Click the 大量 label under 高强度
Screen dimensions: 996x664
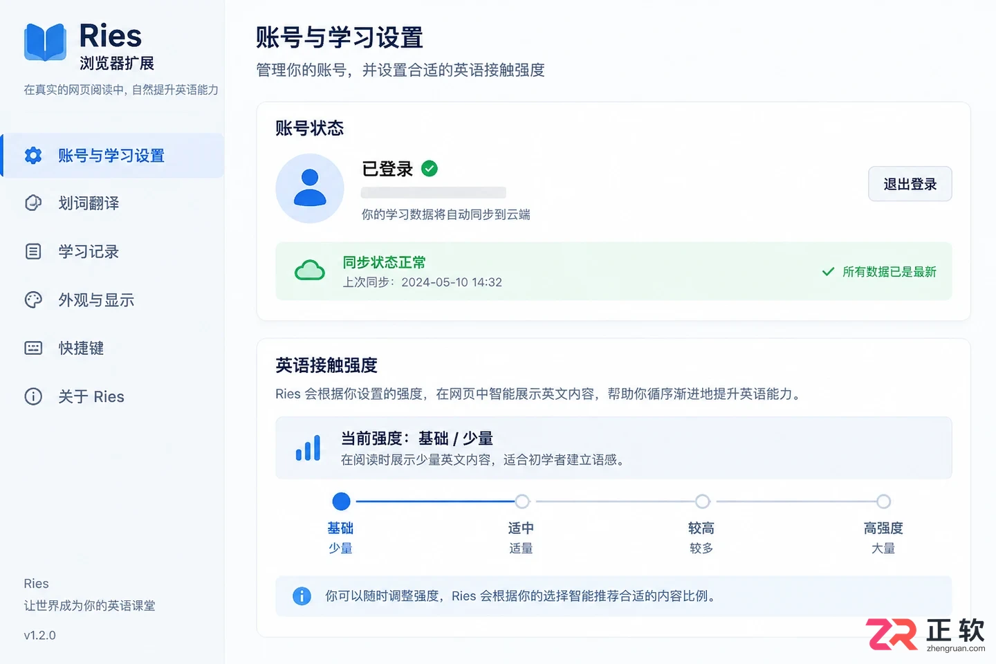tap(883, 548)
